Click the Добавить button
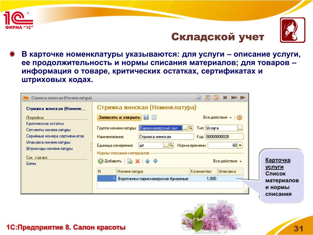This screenshot has width=313, height=235. (110, 161)
